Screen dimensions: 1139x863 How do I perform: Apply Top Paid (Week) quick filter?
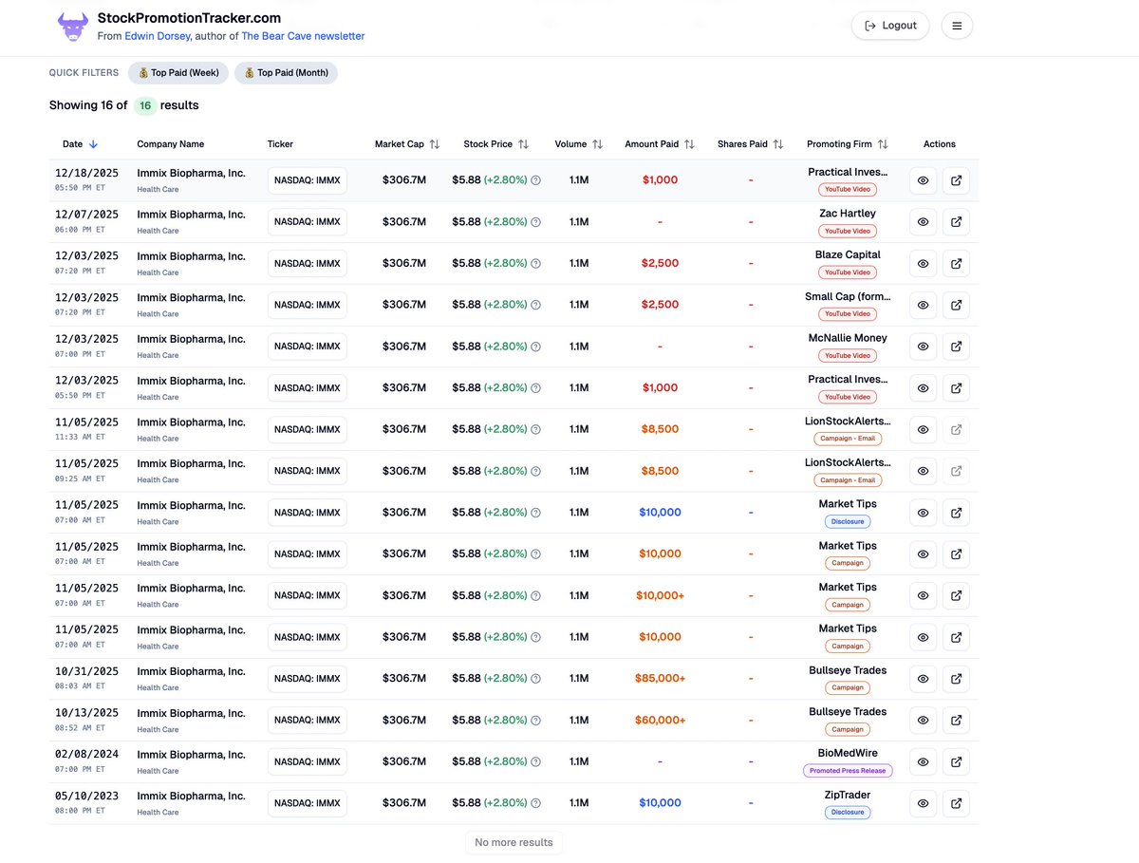click(x=178, y=73)
